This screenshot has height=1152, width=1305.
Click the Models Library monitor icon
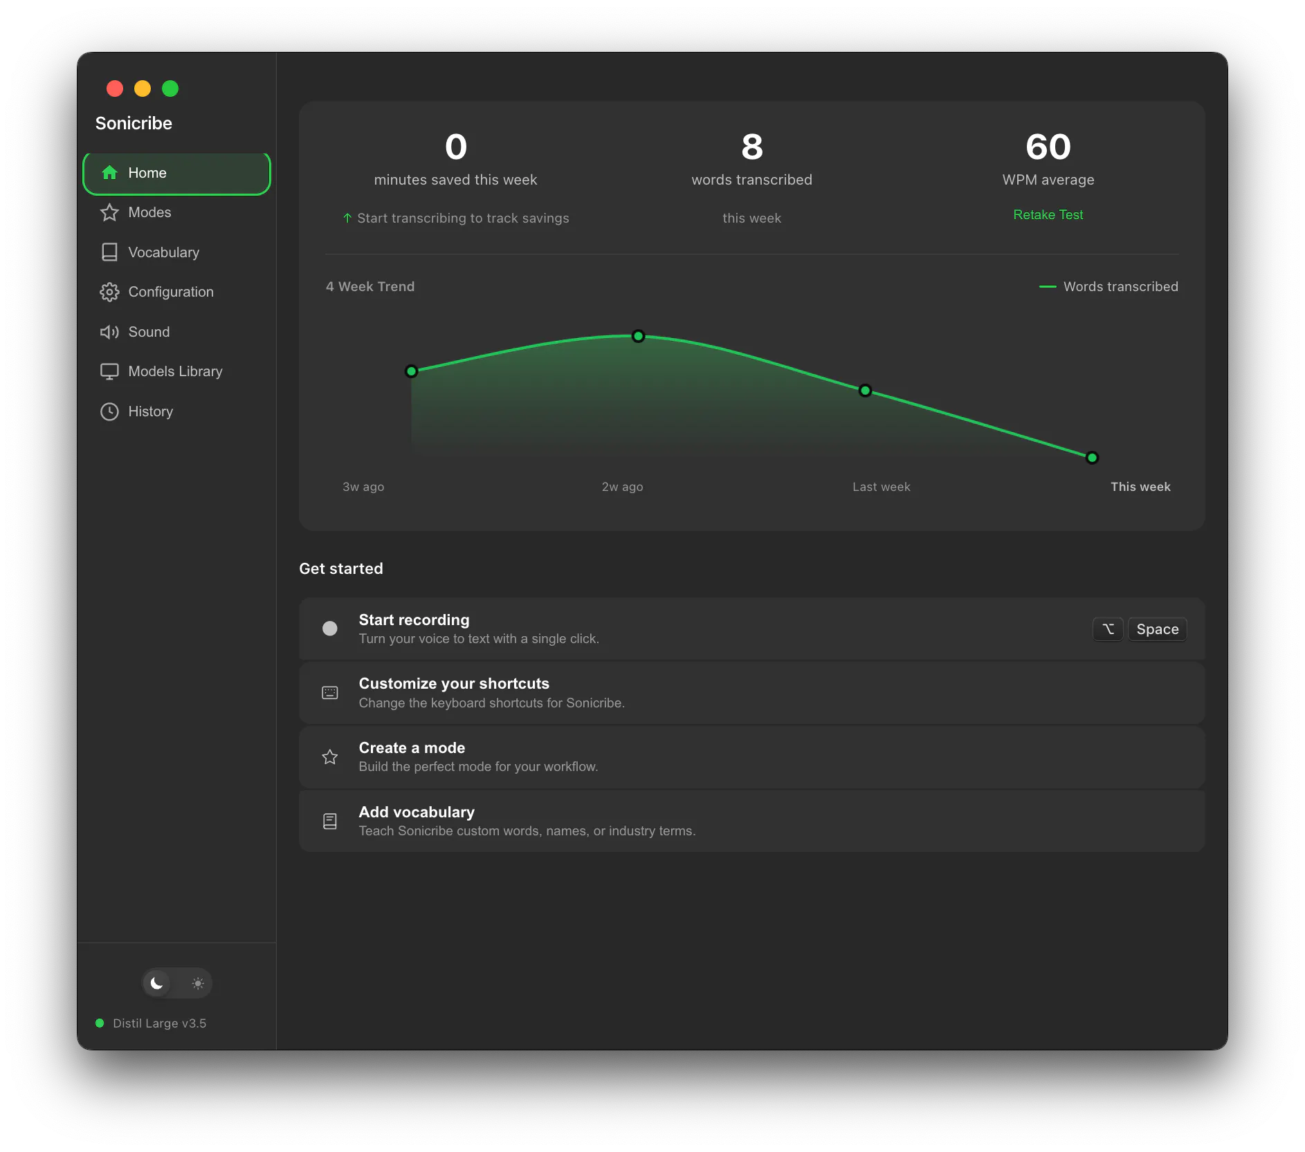tap(109, 371)
